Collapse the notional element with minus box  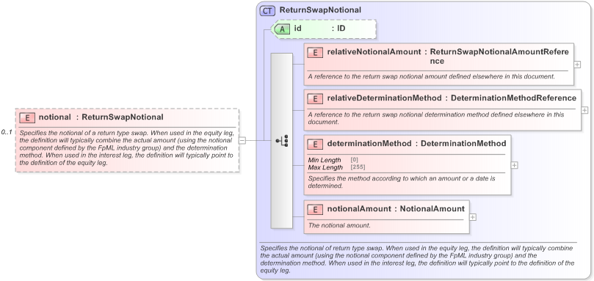[x=242, y=141]
